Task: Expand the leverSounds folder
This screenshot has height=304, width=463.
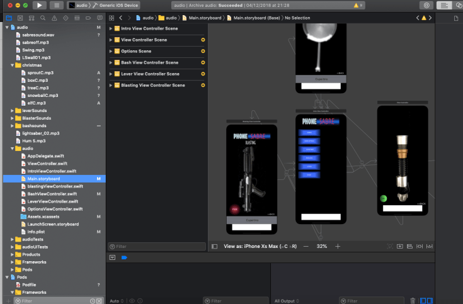Action: pyautogui.click(x=12, y=111)
